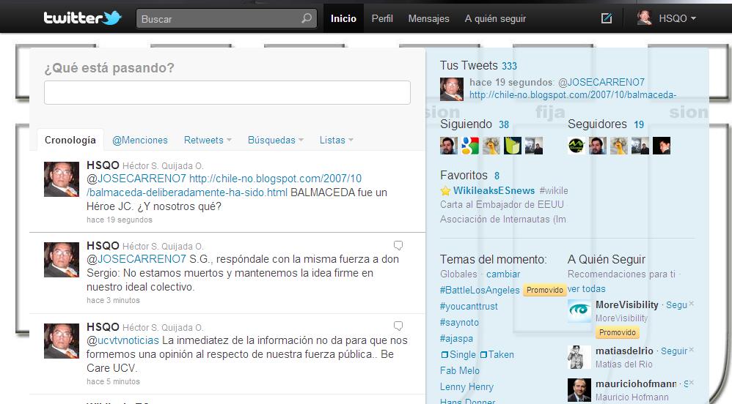Image resolution: width=732 pixels, height=404 pixels.
Task: Follow MoreVisibility via Seguir link
Action: [x=676, y=305]
